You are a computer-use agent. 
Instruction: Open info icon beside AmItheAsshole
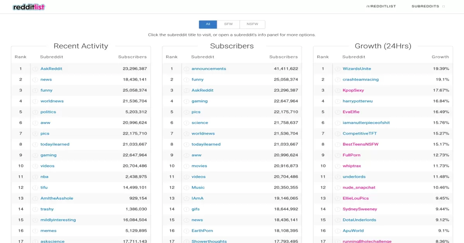(35, 198)
